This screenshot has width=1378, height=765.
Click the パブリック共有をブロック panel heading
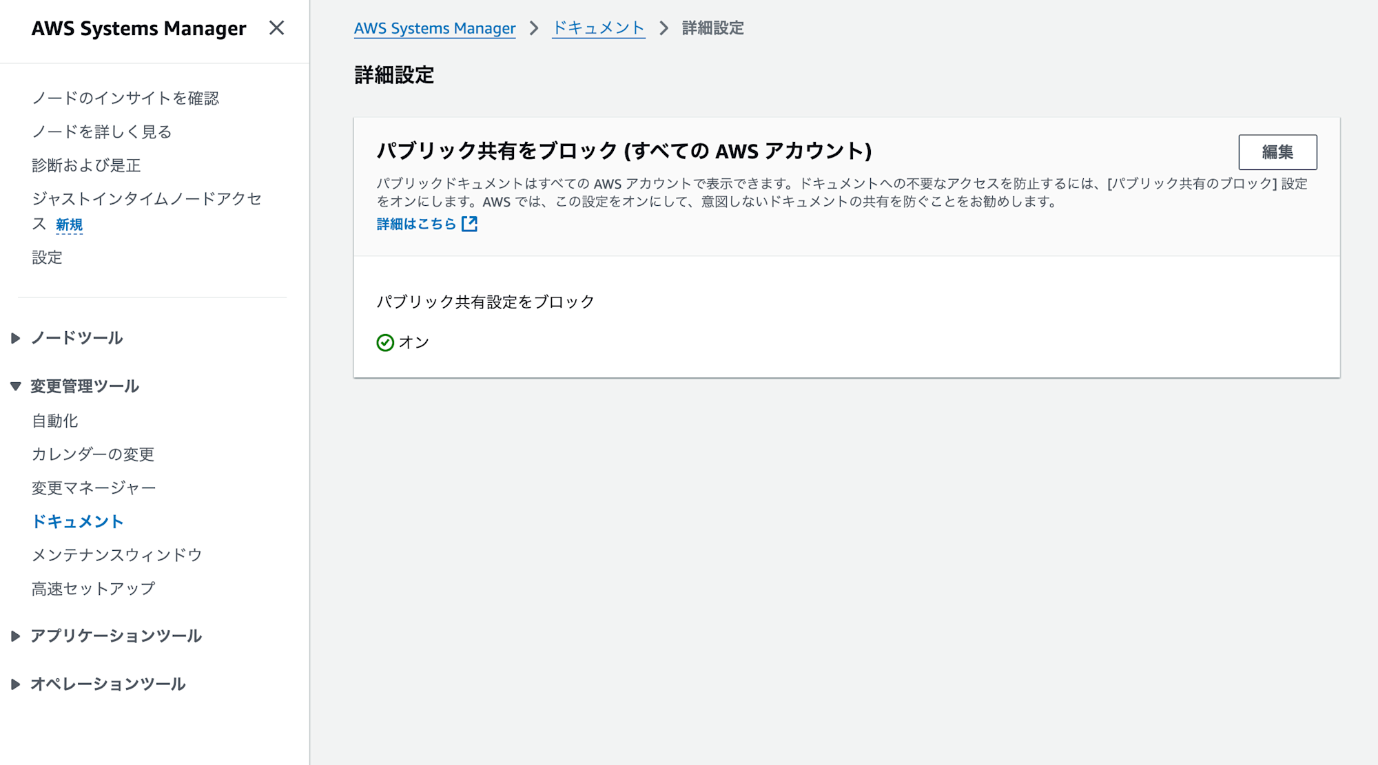tap(624, 151)
